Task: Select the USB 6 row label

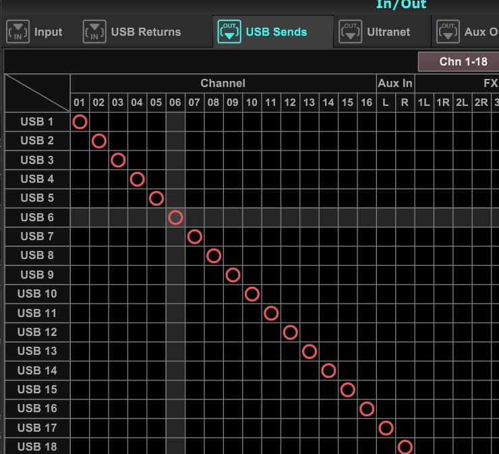Action: click(37, 217)
